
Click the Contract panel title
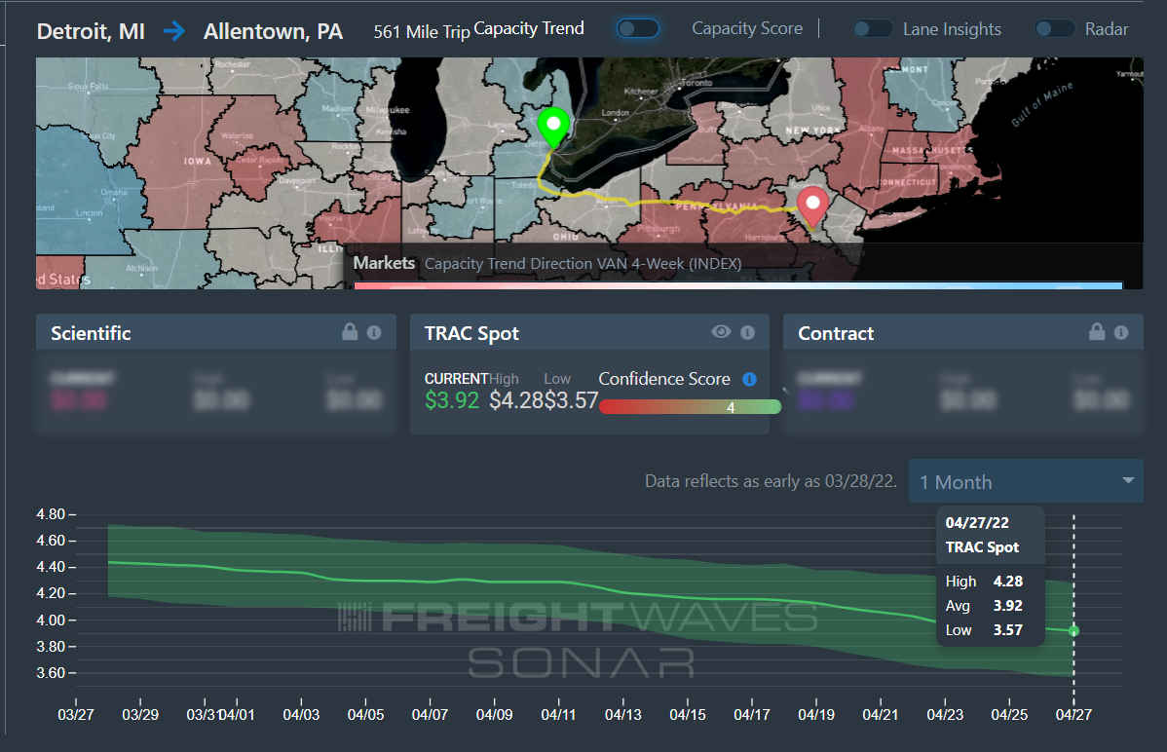coord(836,333)
